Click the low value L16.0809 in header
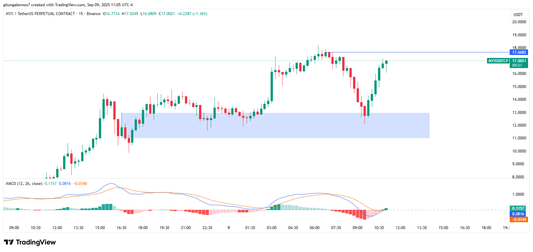This screenshot has height=252, width=533. [148, 14]
